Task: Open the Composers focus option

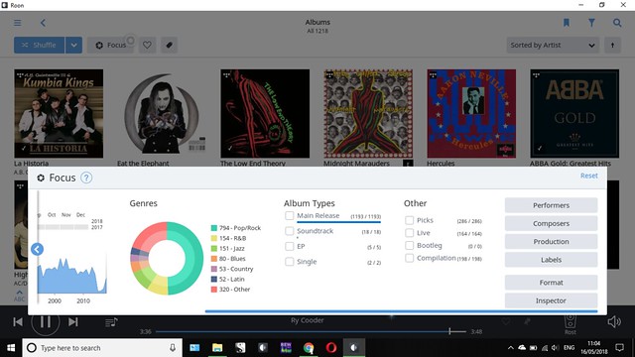Action: pyautogui.click(x=551, y=223)
